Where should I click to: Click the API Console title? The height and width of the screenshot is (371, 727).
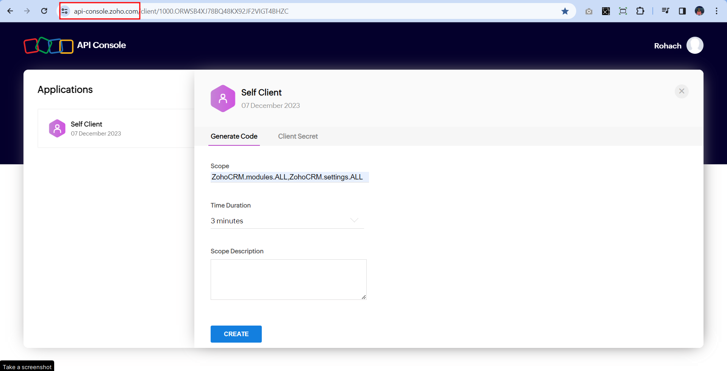click(102, 45)
